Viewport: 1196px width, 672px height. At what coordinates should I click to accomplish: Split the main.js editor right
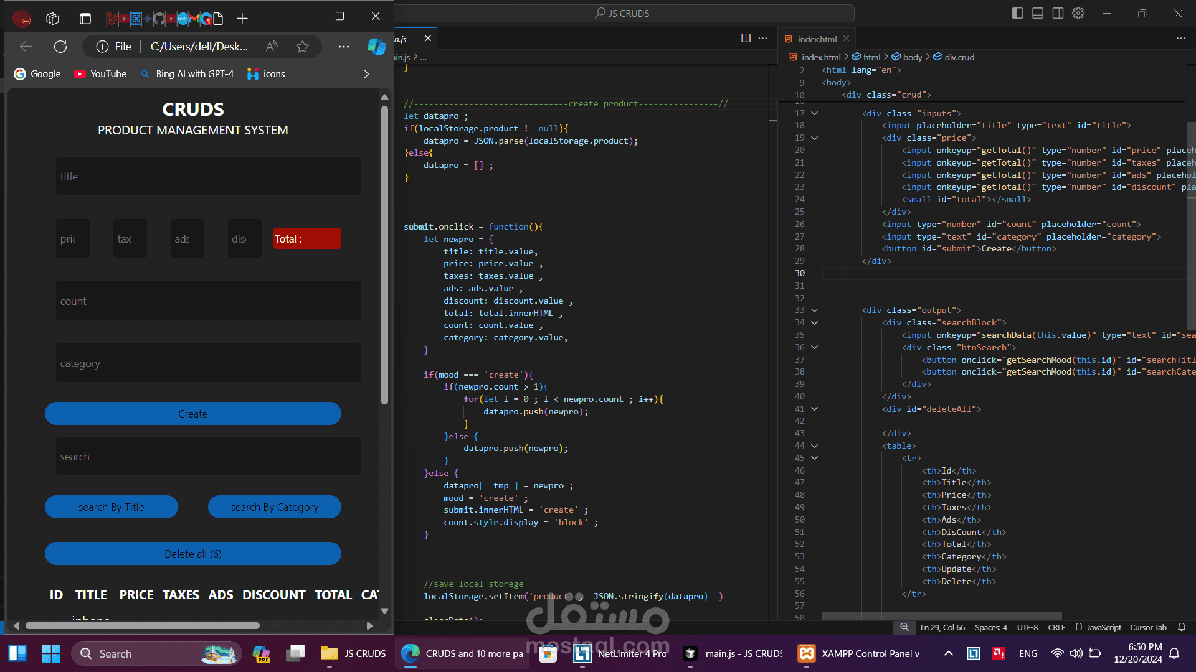(746, 39)
